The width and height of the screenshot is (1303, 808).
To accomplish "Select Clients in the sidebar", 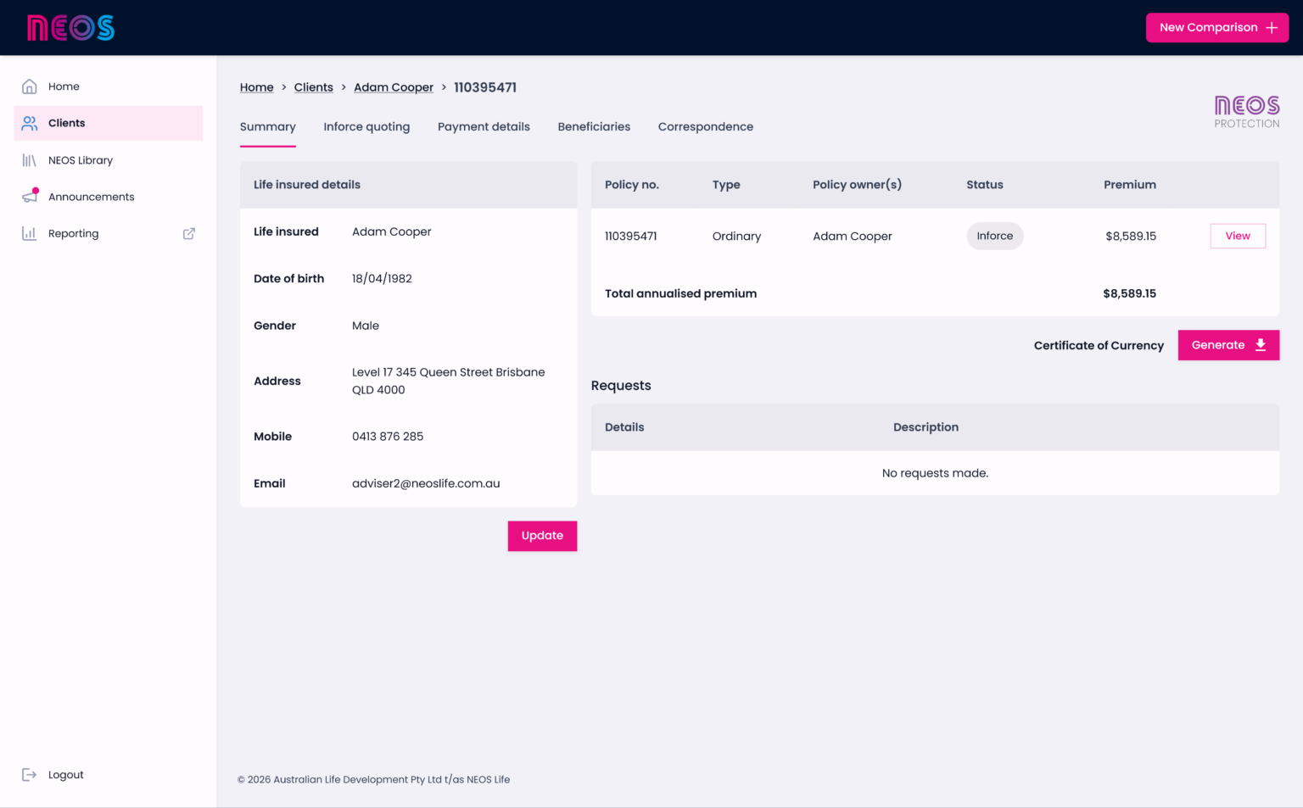I will tap(109, 123).
